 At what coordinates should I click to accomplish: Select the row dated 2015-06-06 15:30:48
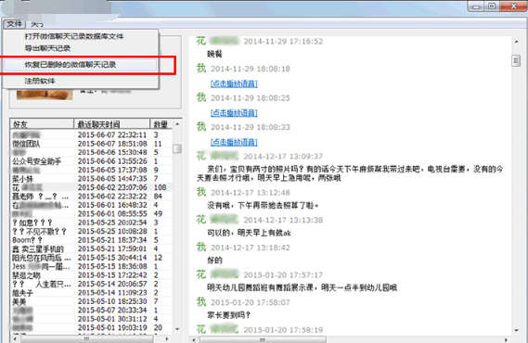click(91, 152)
